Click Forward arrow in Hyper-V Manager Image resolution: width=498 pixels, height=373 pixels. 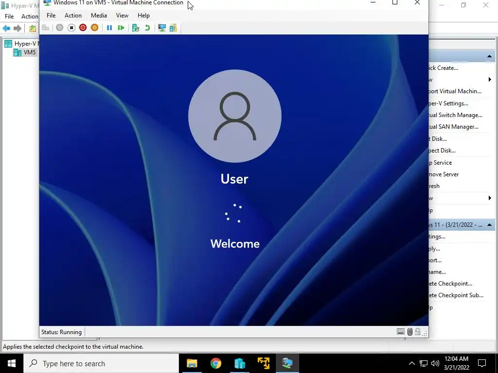pyautogui.click(x=18, y=29)
